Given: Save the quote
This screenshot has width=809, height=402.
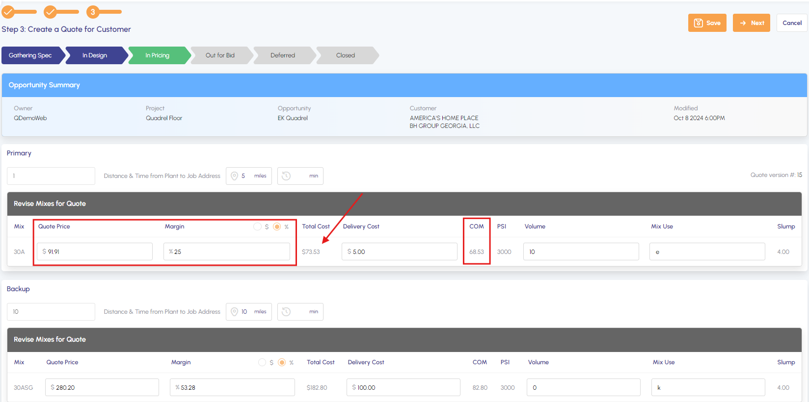Looking at the screenshot, I should 707,23.
